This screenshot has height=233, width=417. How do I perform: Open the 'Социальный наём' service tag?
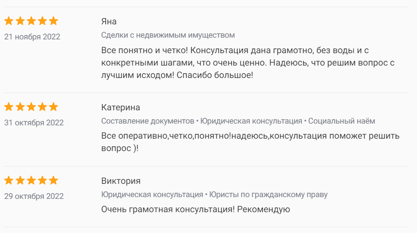(342, 121)
